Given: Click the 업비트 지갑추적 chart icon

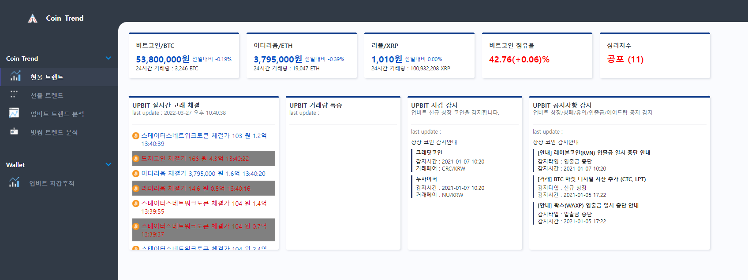Looking at the screenshot, I should [15, 182].
